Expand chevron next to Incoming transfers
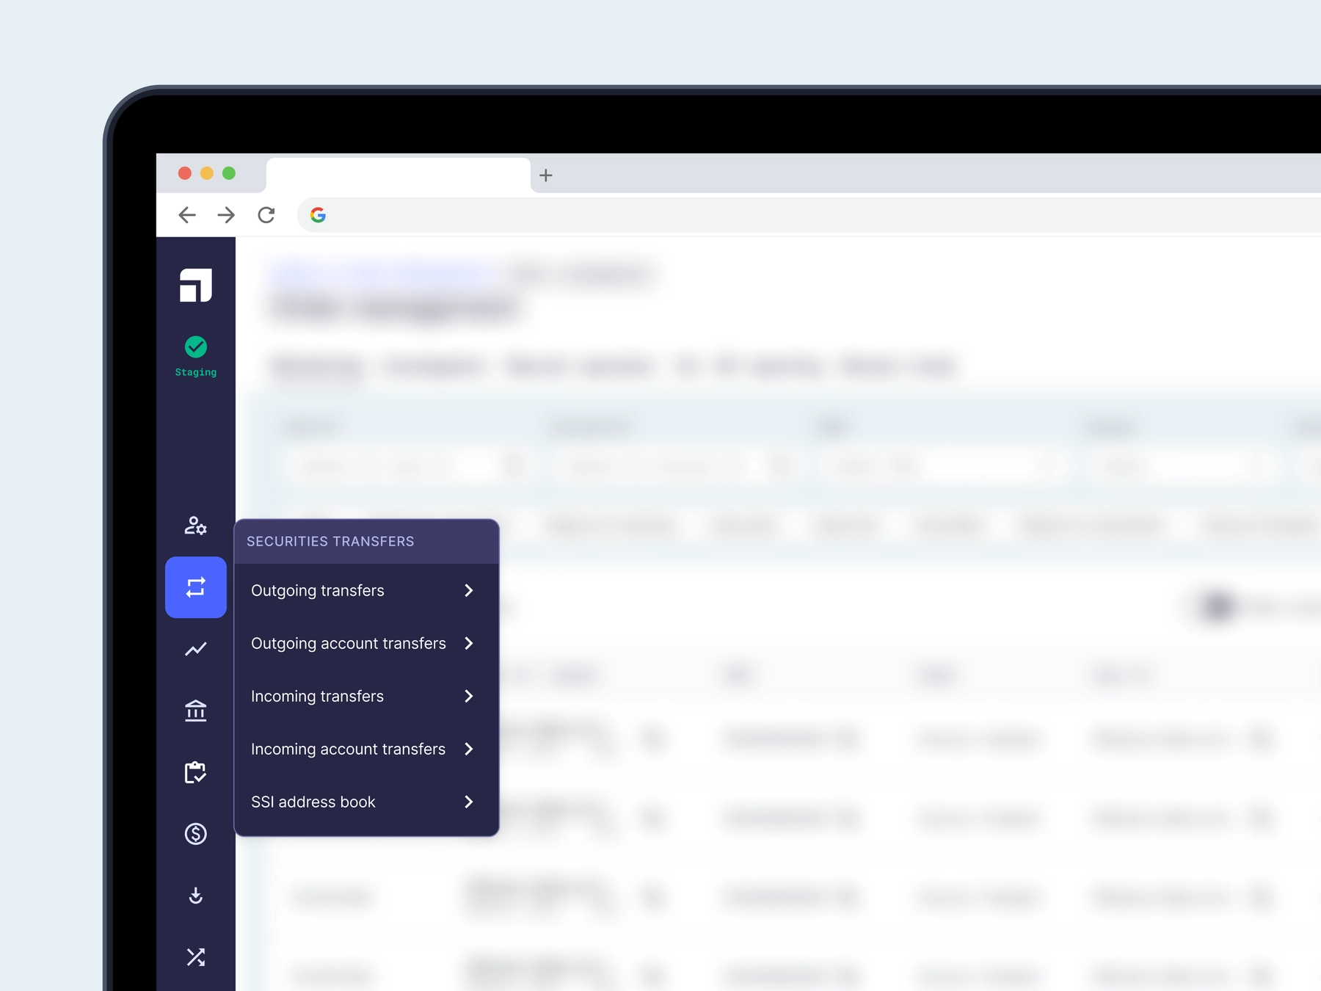This screenshot has width=1321, height=991. 469,696
